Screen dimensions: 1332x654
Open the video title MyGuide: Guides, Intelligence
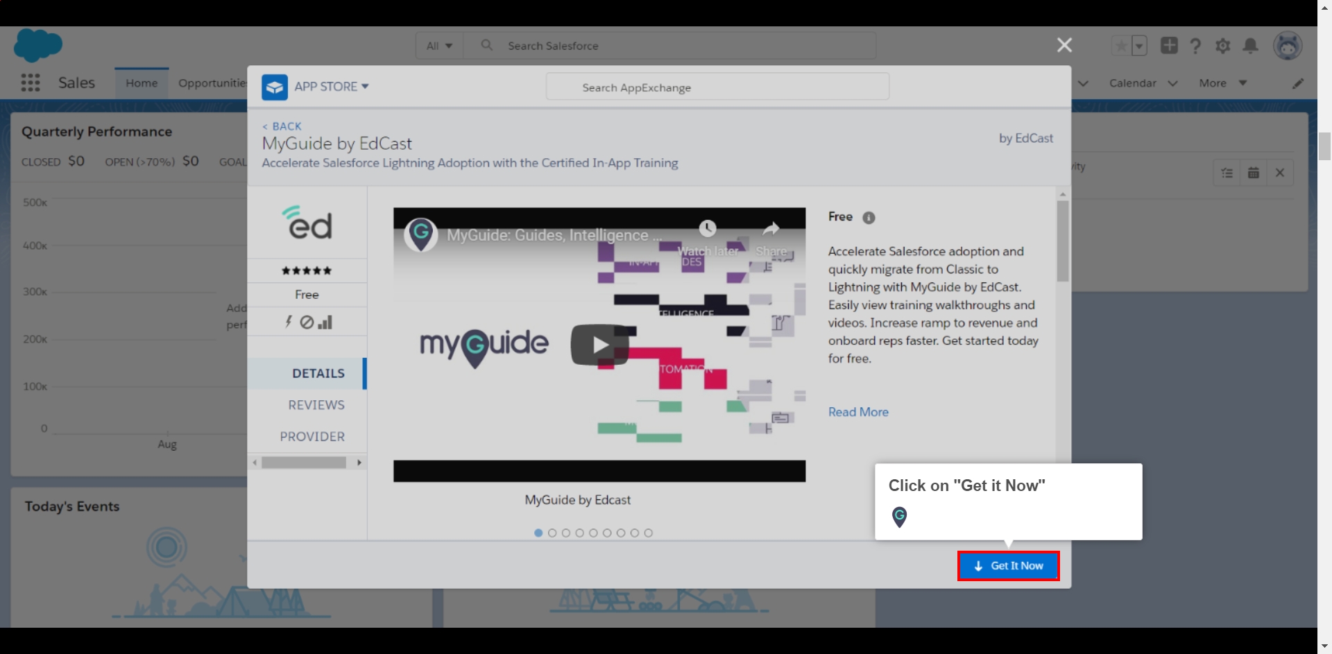554,235
